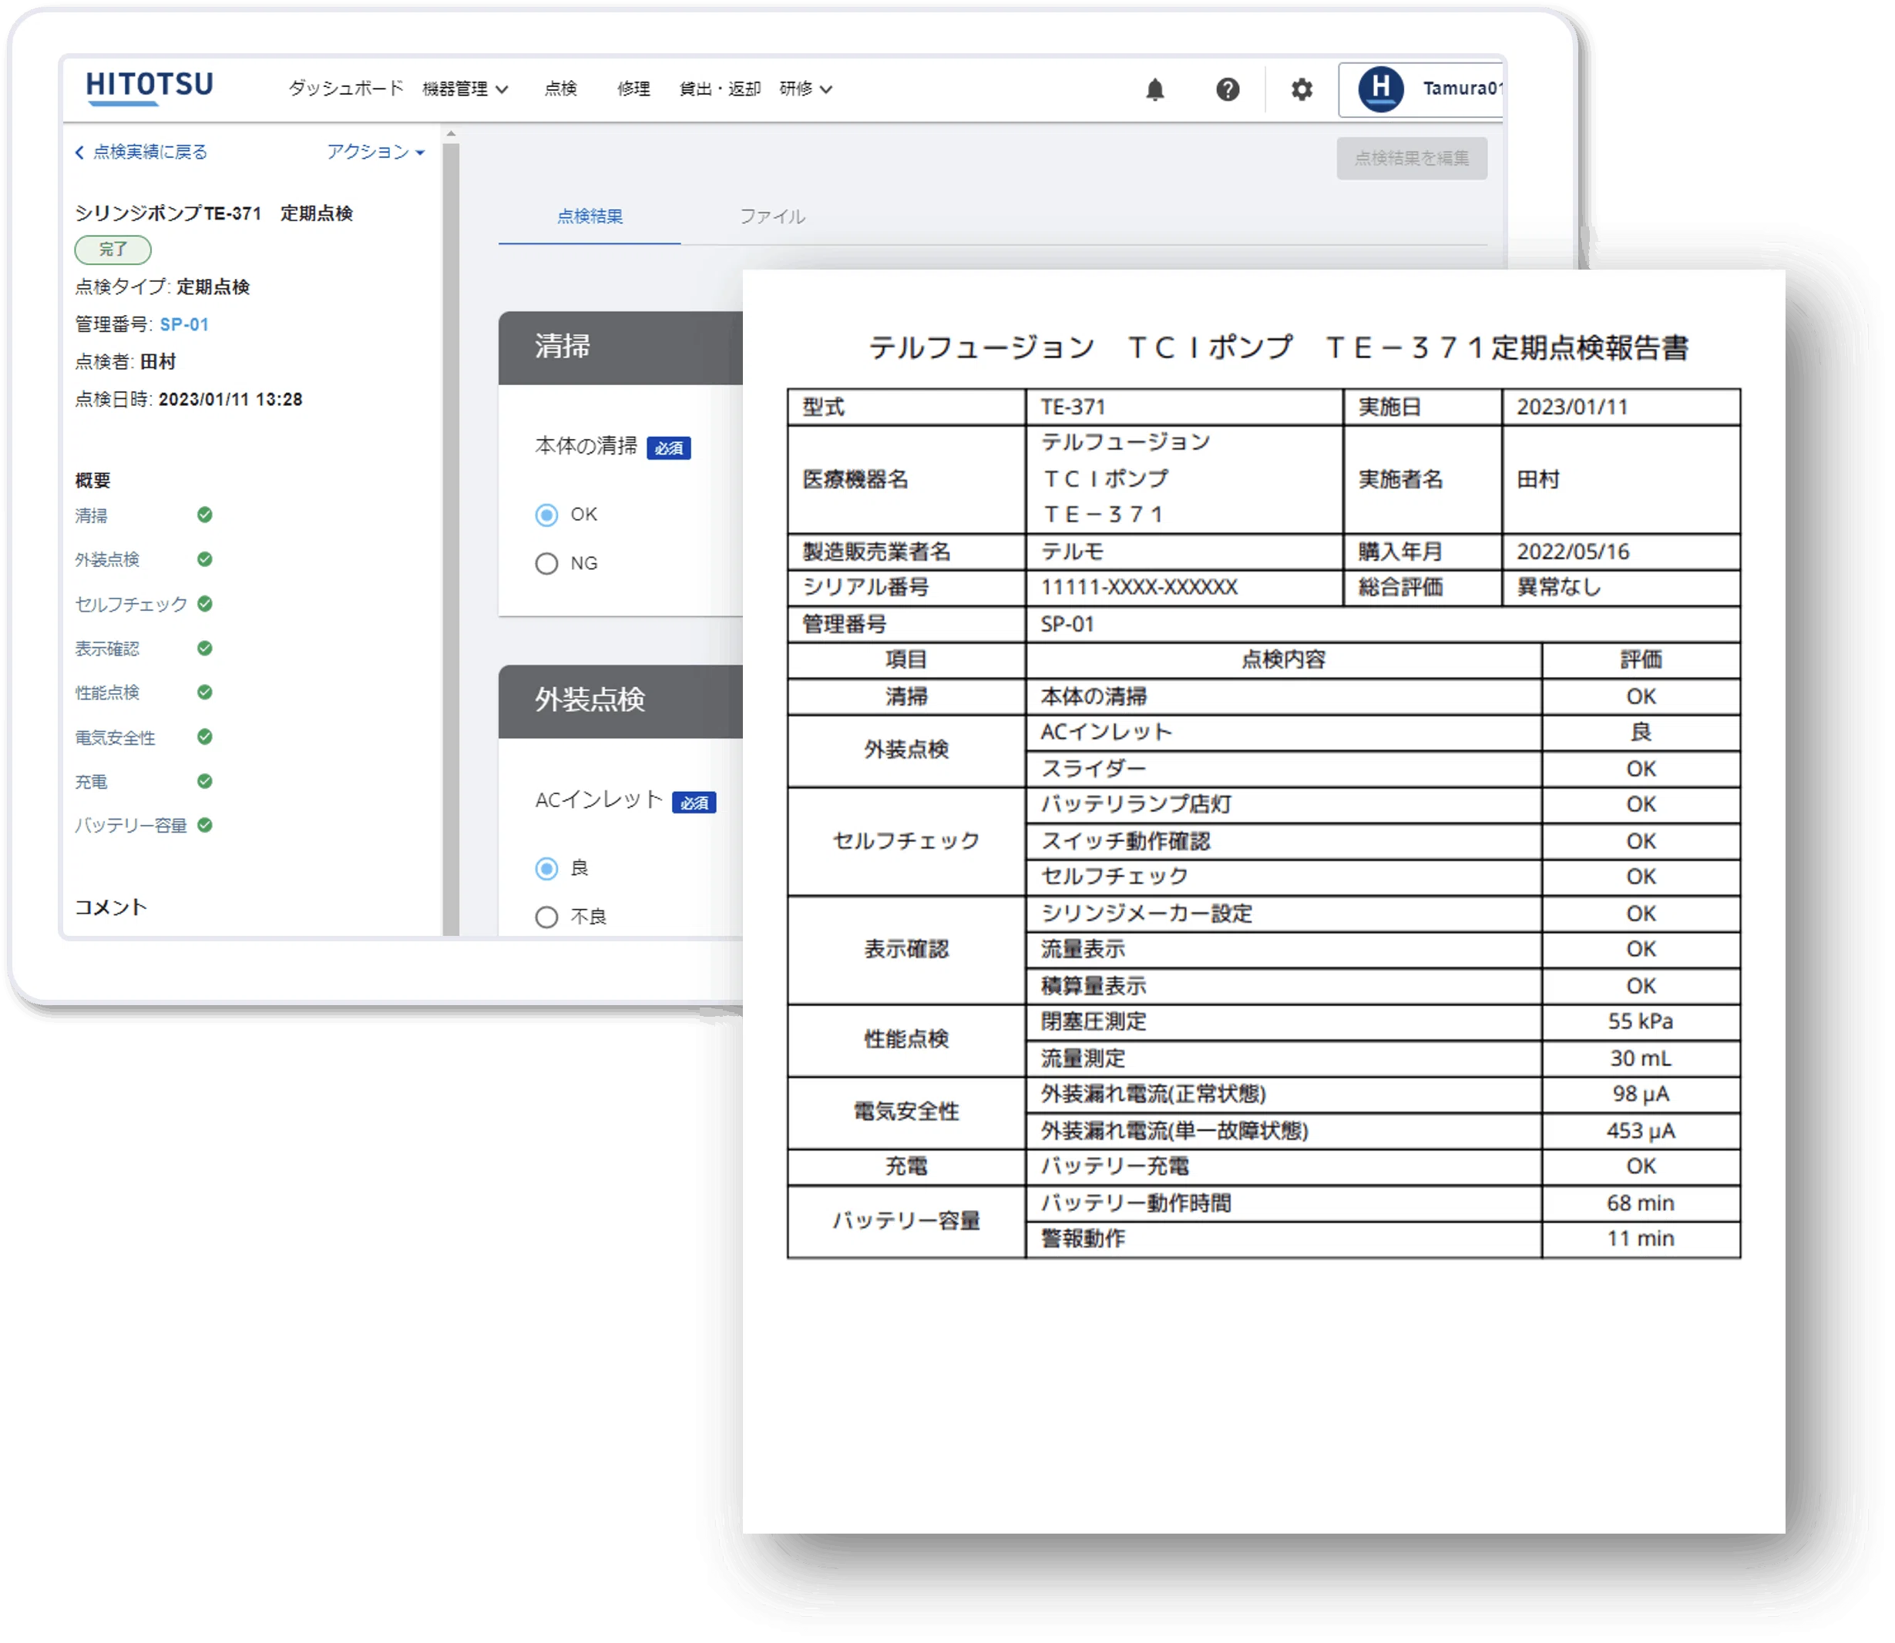Jump to セルフチェック in the overview list
This screenshot has width=1895, height=1643.
(x=131, y=604)
